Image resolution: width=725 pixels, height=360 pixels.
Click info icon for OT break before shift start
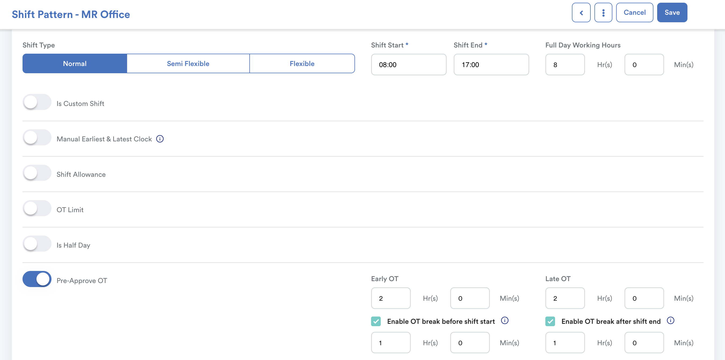pyautogui.click(x=504, y=321)
